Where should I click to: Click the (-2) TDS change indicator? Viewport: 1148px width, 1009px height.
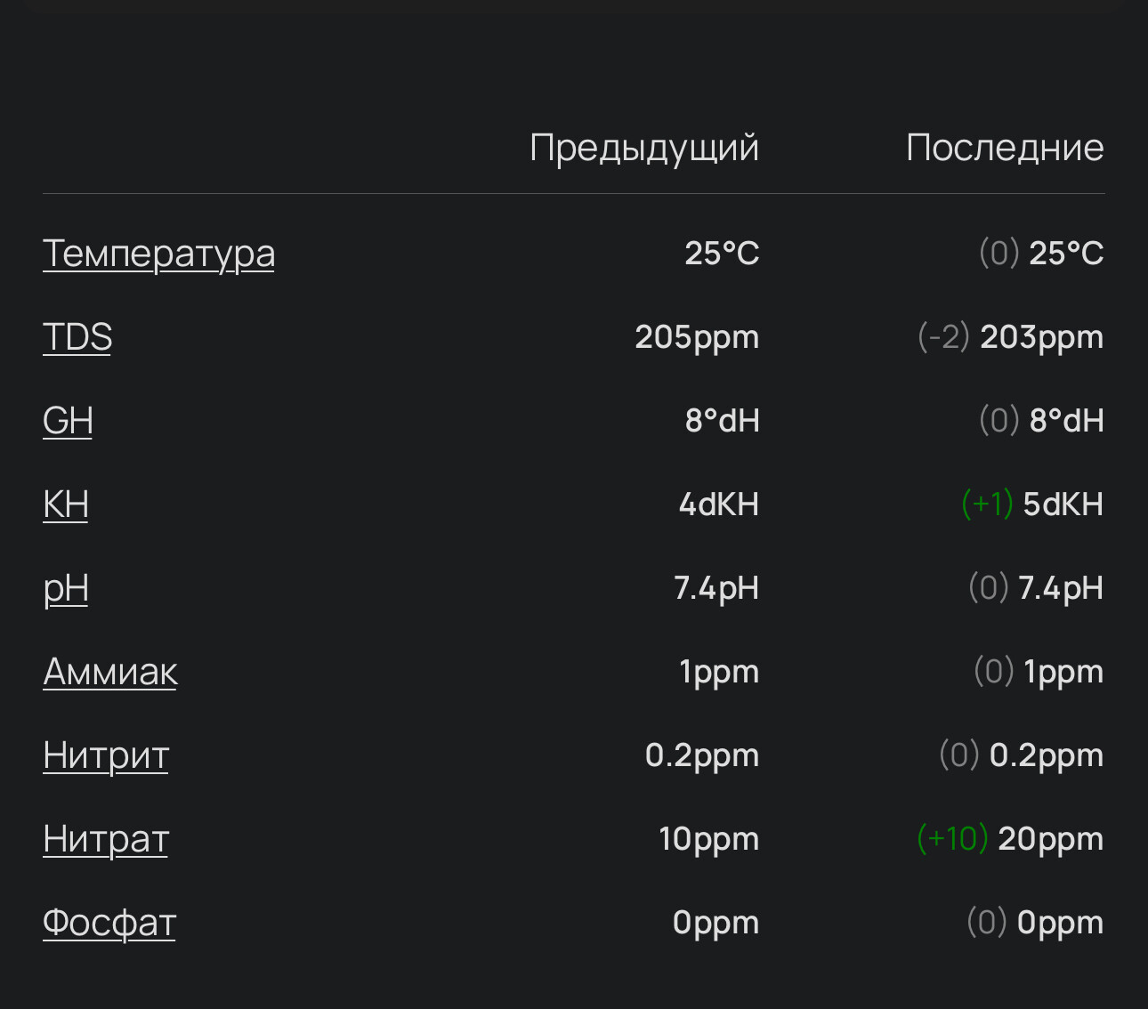943,337
